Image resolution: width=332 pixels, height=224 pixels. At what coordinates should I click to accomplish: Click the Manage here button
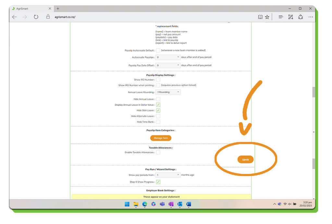161,138
